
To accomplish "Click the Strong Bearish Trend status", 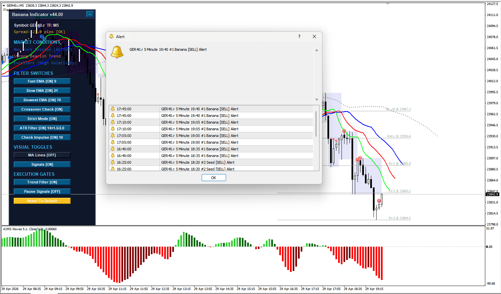I will [37, 56].
